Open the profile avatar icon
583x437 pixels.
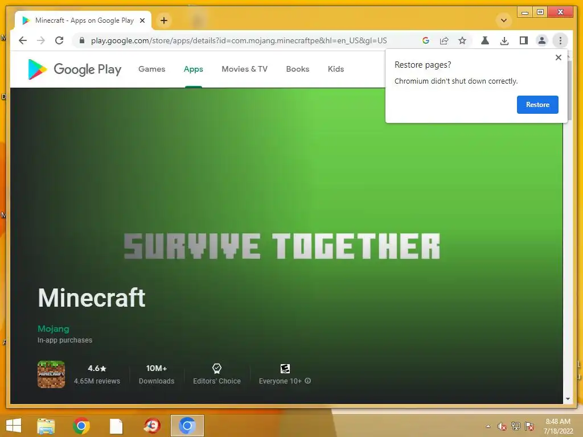point(542,40)
